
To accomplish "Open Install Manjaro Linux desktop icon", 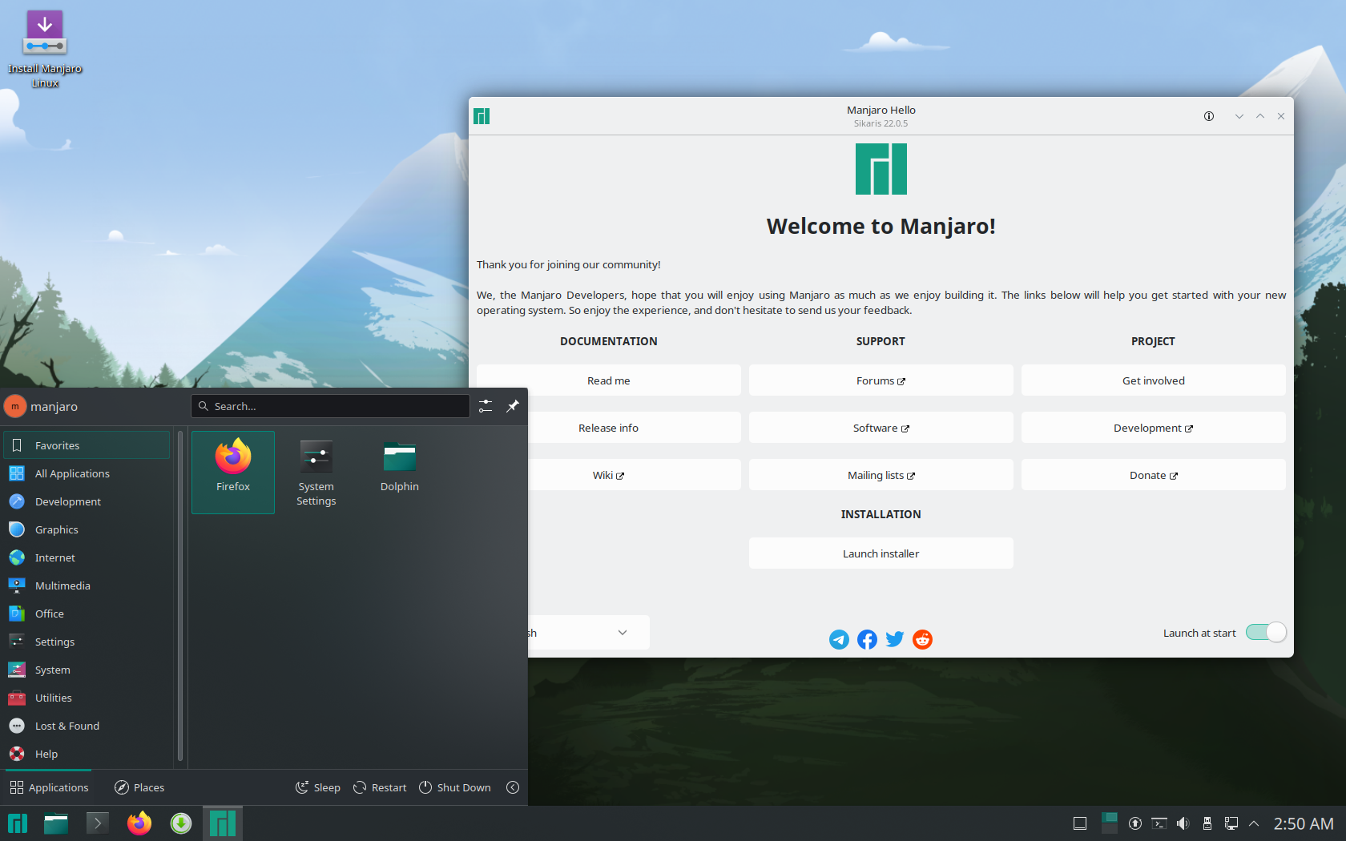I will coord(45,49).
